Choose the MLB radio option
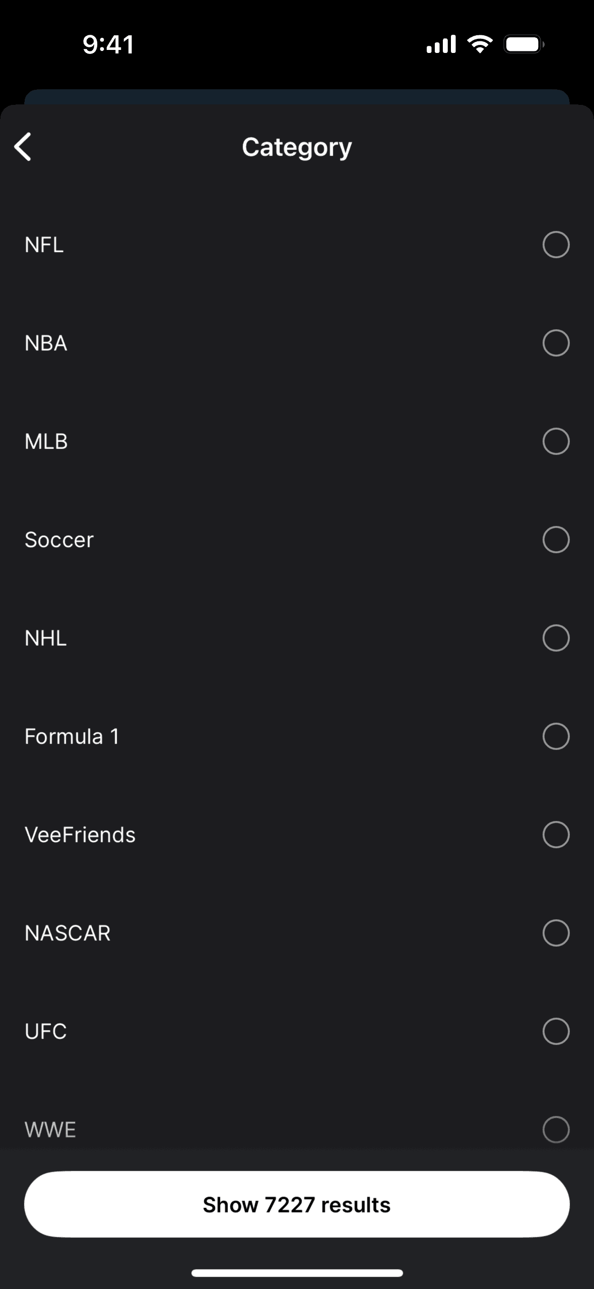 tap(556, 441)
